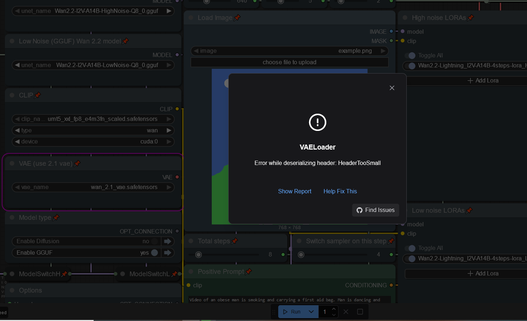Image resolution: width=527 pixels, height=321 pixels.
Task: Collapse the Model type node dot
Action: (12, 217)
